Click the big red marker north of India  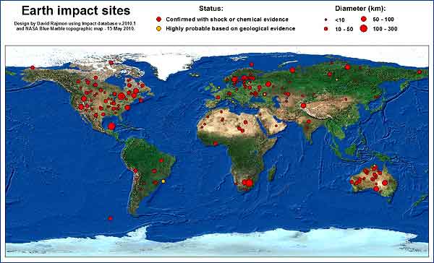(x=303, y=105)
